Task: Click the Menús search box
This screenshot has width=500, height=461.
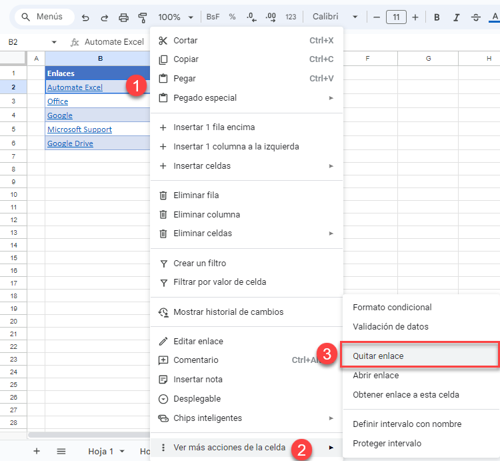Action: coord(43,17)
